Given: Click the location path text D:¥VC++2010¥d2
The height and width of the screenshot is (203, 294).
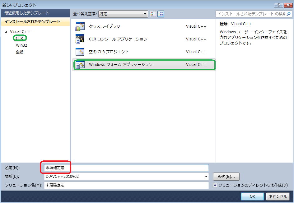Looking at the screenshot, I should click(62, 176).
